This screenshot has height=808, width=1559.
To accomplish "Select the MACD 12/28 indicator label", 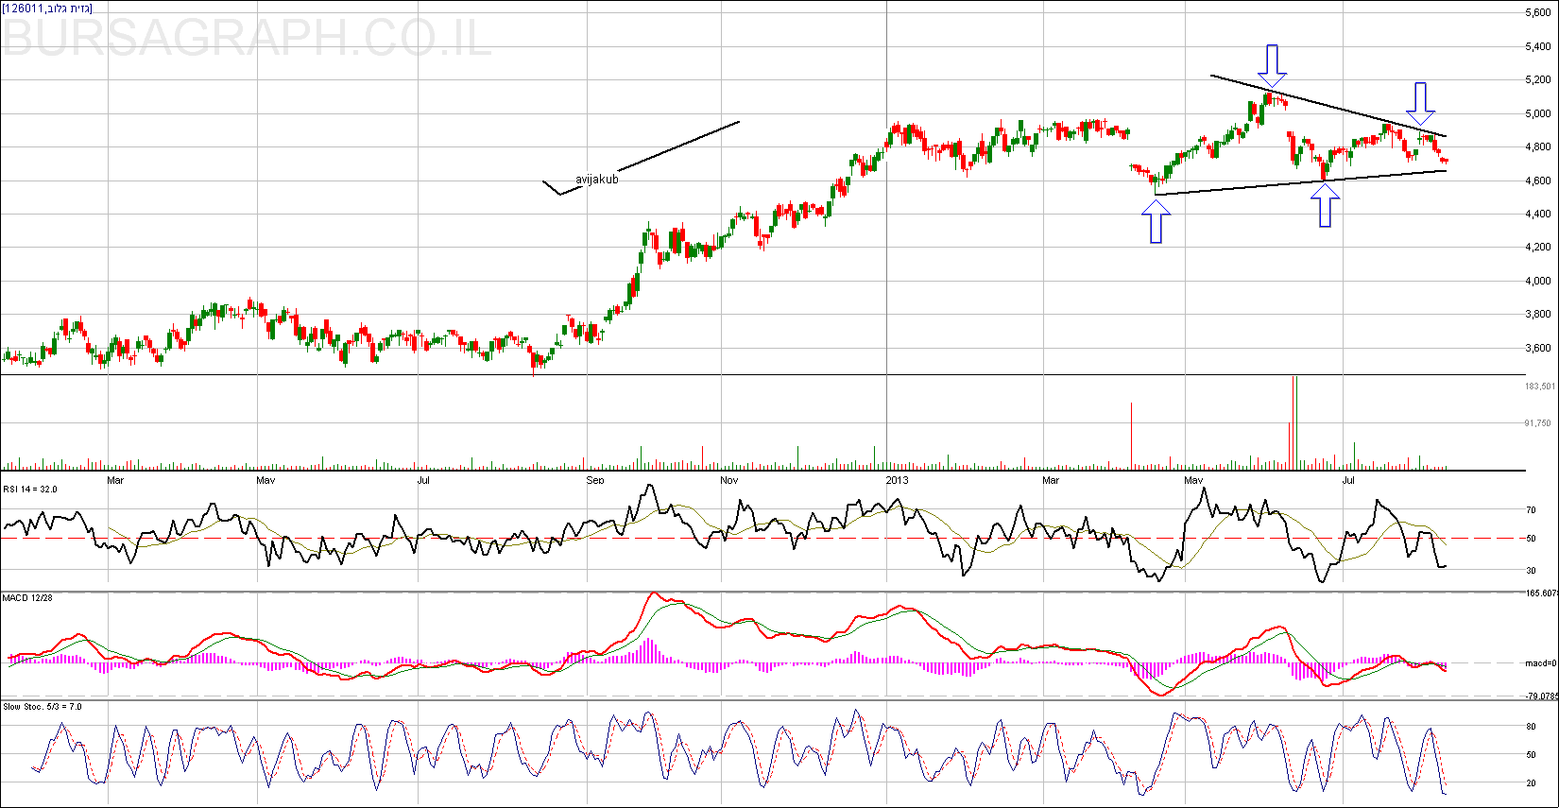I will [x=27, y=598].
